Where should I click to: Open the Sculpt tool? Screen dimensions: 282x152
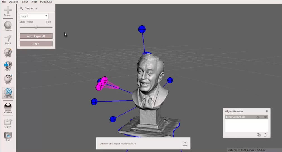click(x=8, y=53)
